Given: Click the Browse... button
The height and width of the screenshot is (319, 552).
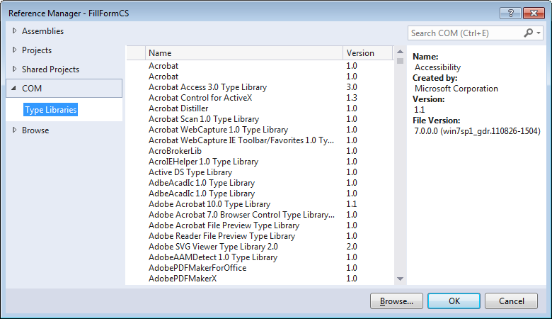Looking at the screenshot, I should click(396, 301).
